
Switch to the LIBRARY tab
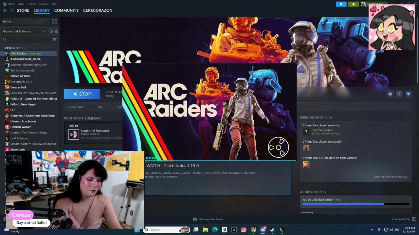[x=42, y=10]
